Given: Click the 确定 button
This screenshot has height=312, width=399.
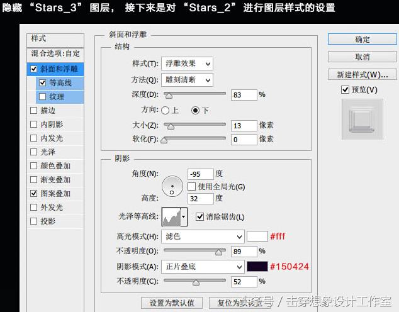Looking at the screenshot, I should coord(362,40).
